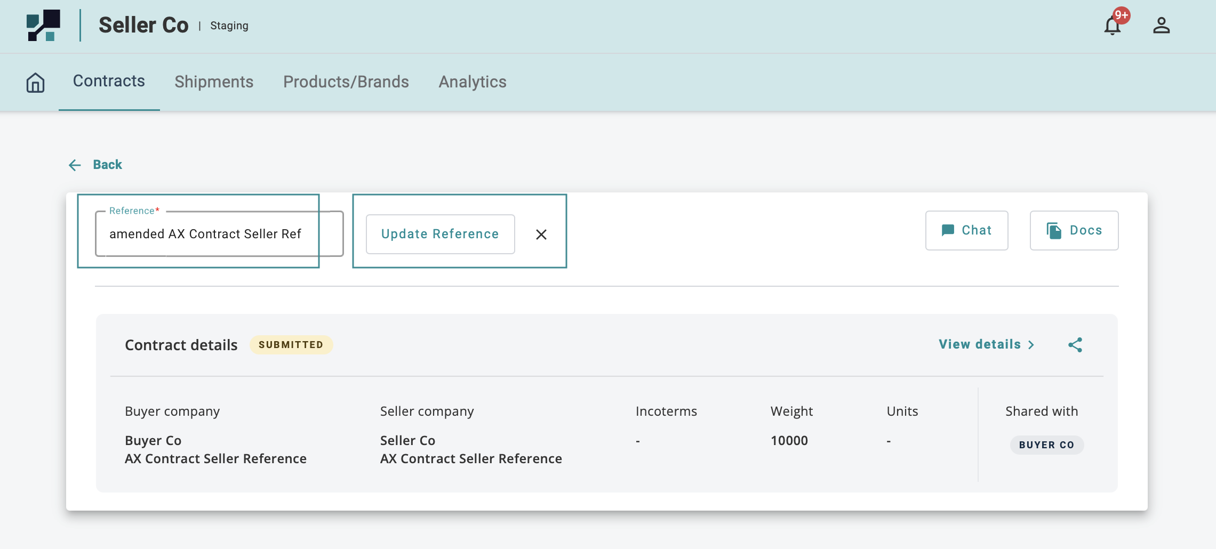1216x549 pixels.
Task: Open the notifications bell
Action: (1112, 26)
